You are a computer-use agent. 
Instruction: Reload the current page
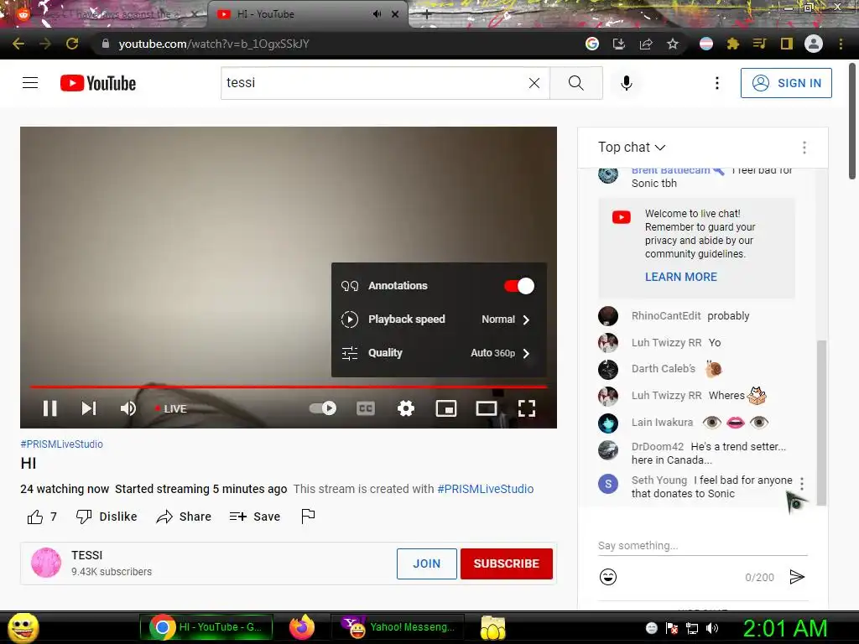(x=72, y=44)
